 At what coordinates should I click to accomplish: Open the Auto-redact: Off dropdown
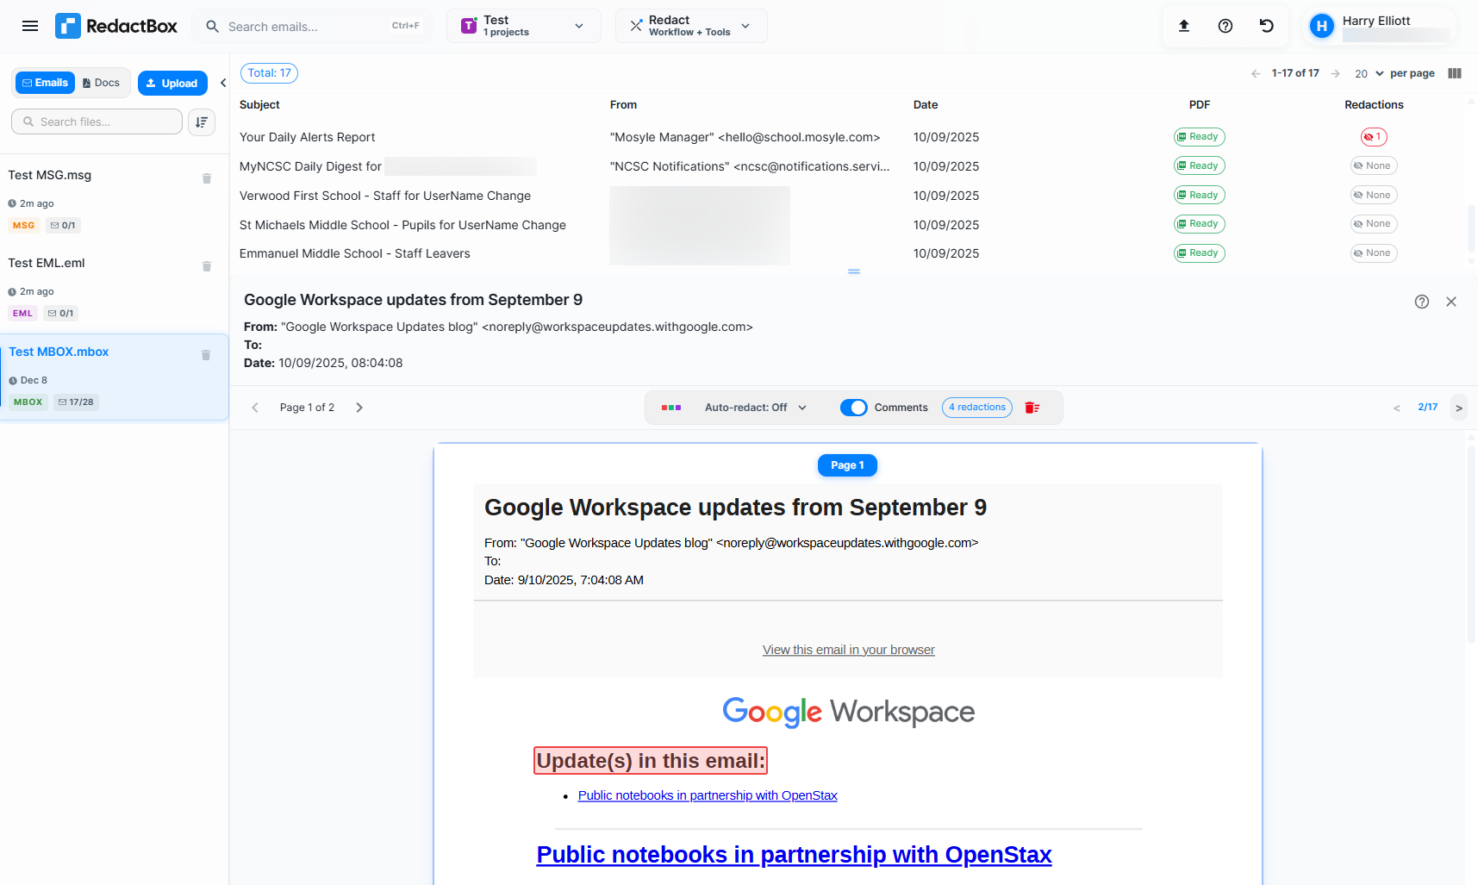(756, 408)
